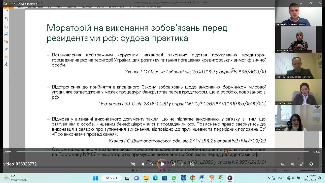Open subtitles and captions options

(283, 164)
